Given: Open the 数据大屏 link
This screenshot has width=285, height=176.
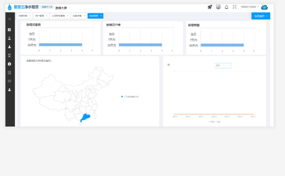Looking at the screenshot, I should pyautogui.click(x=61, y=8).
